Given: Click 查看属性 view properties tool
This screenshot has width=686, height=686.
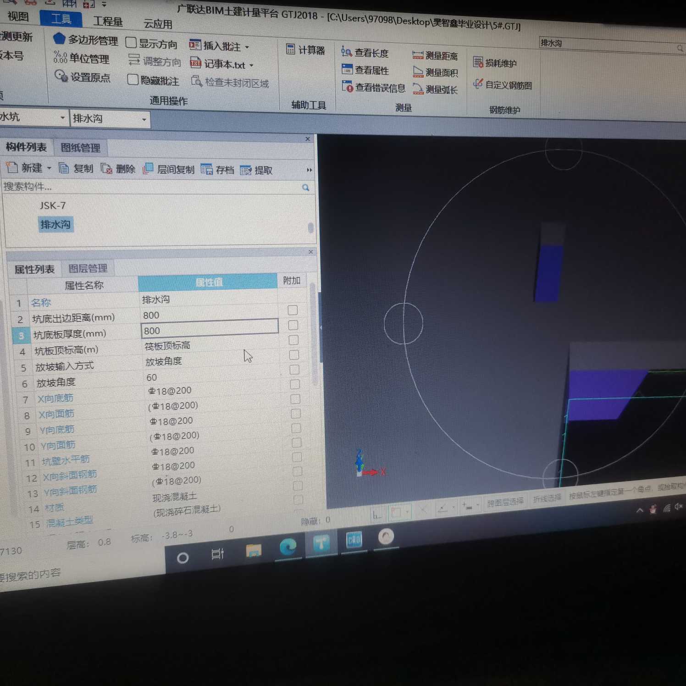Looking at the screenshot, I should point(365,70).
